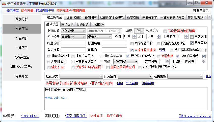The image size is (214, 122).
Task: Click the 标题前缀 input field
Action: pyautogui.click(x=73, y=43)
